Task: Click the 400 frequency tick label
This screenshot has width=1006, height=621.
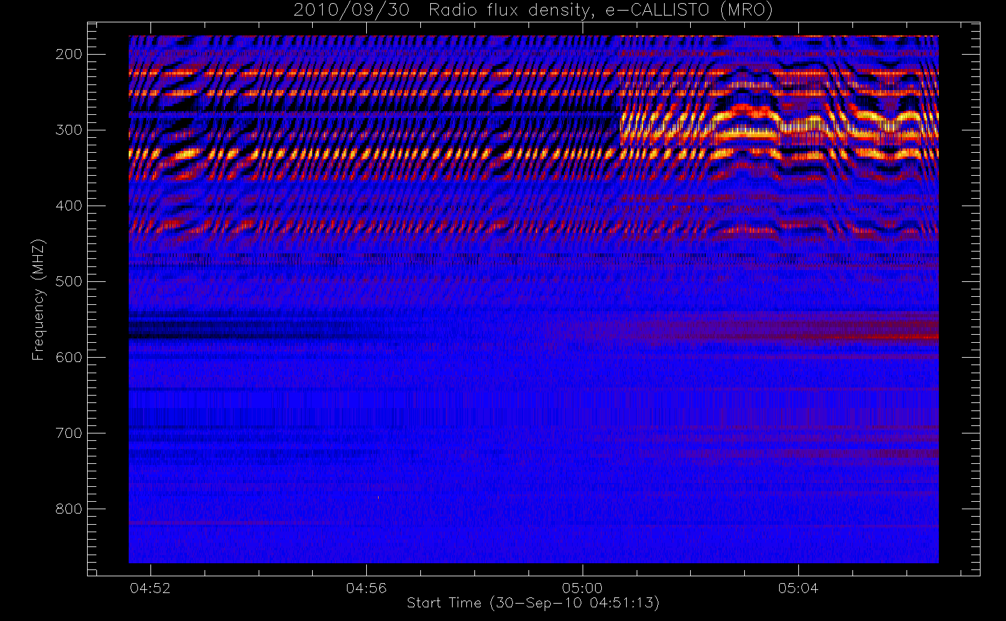Action: tap(68, 206)
